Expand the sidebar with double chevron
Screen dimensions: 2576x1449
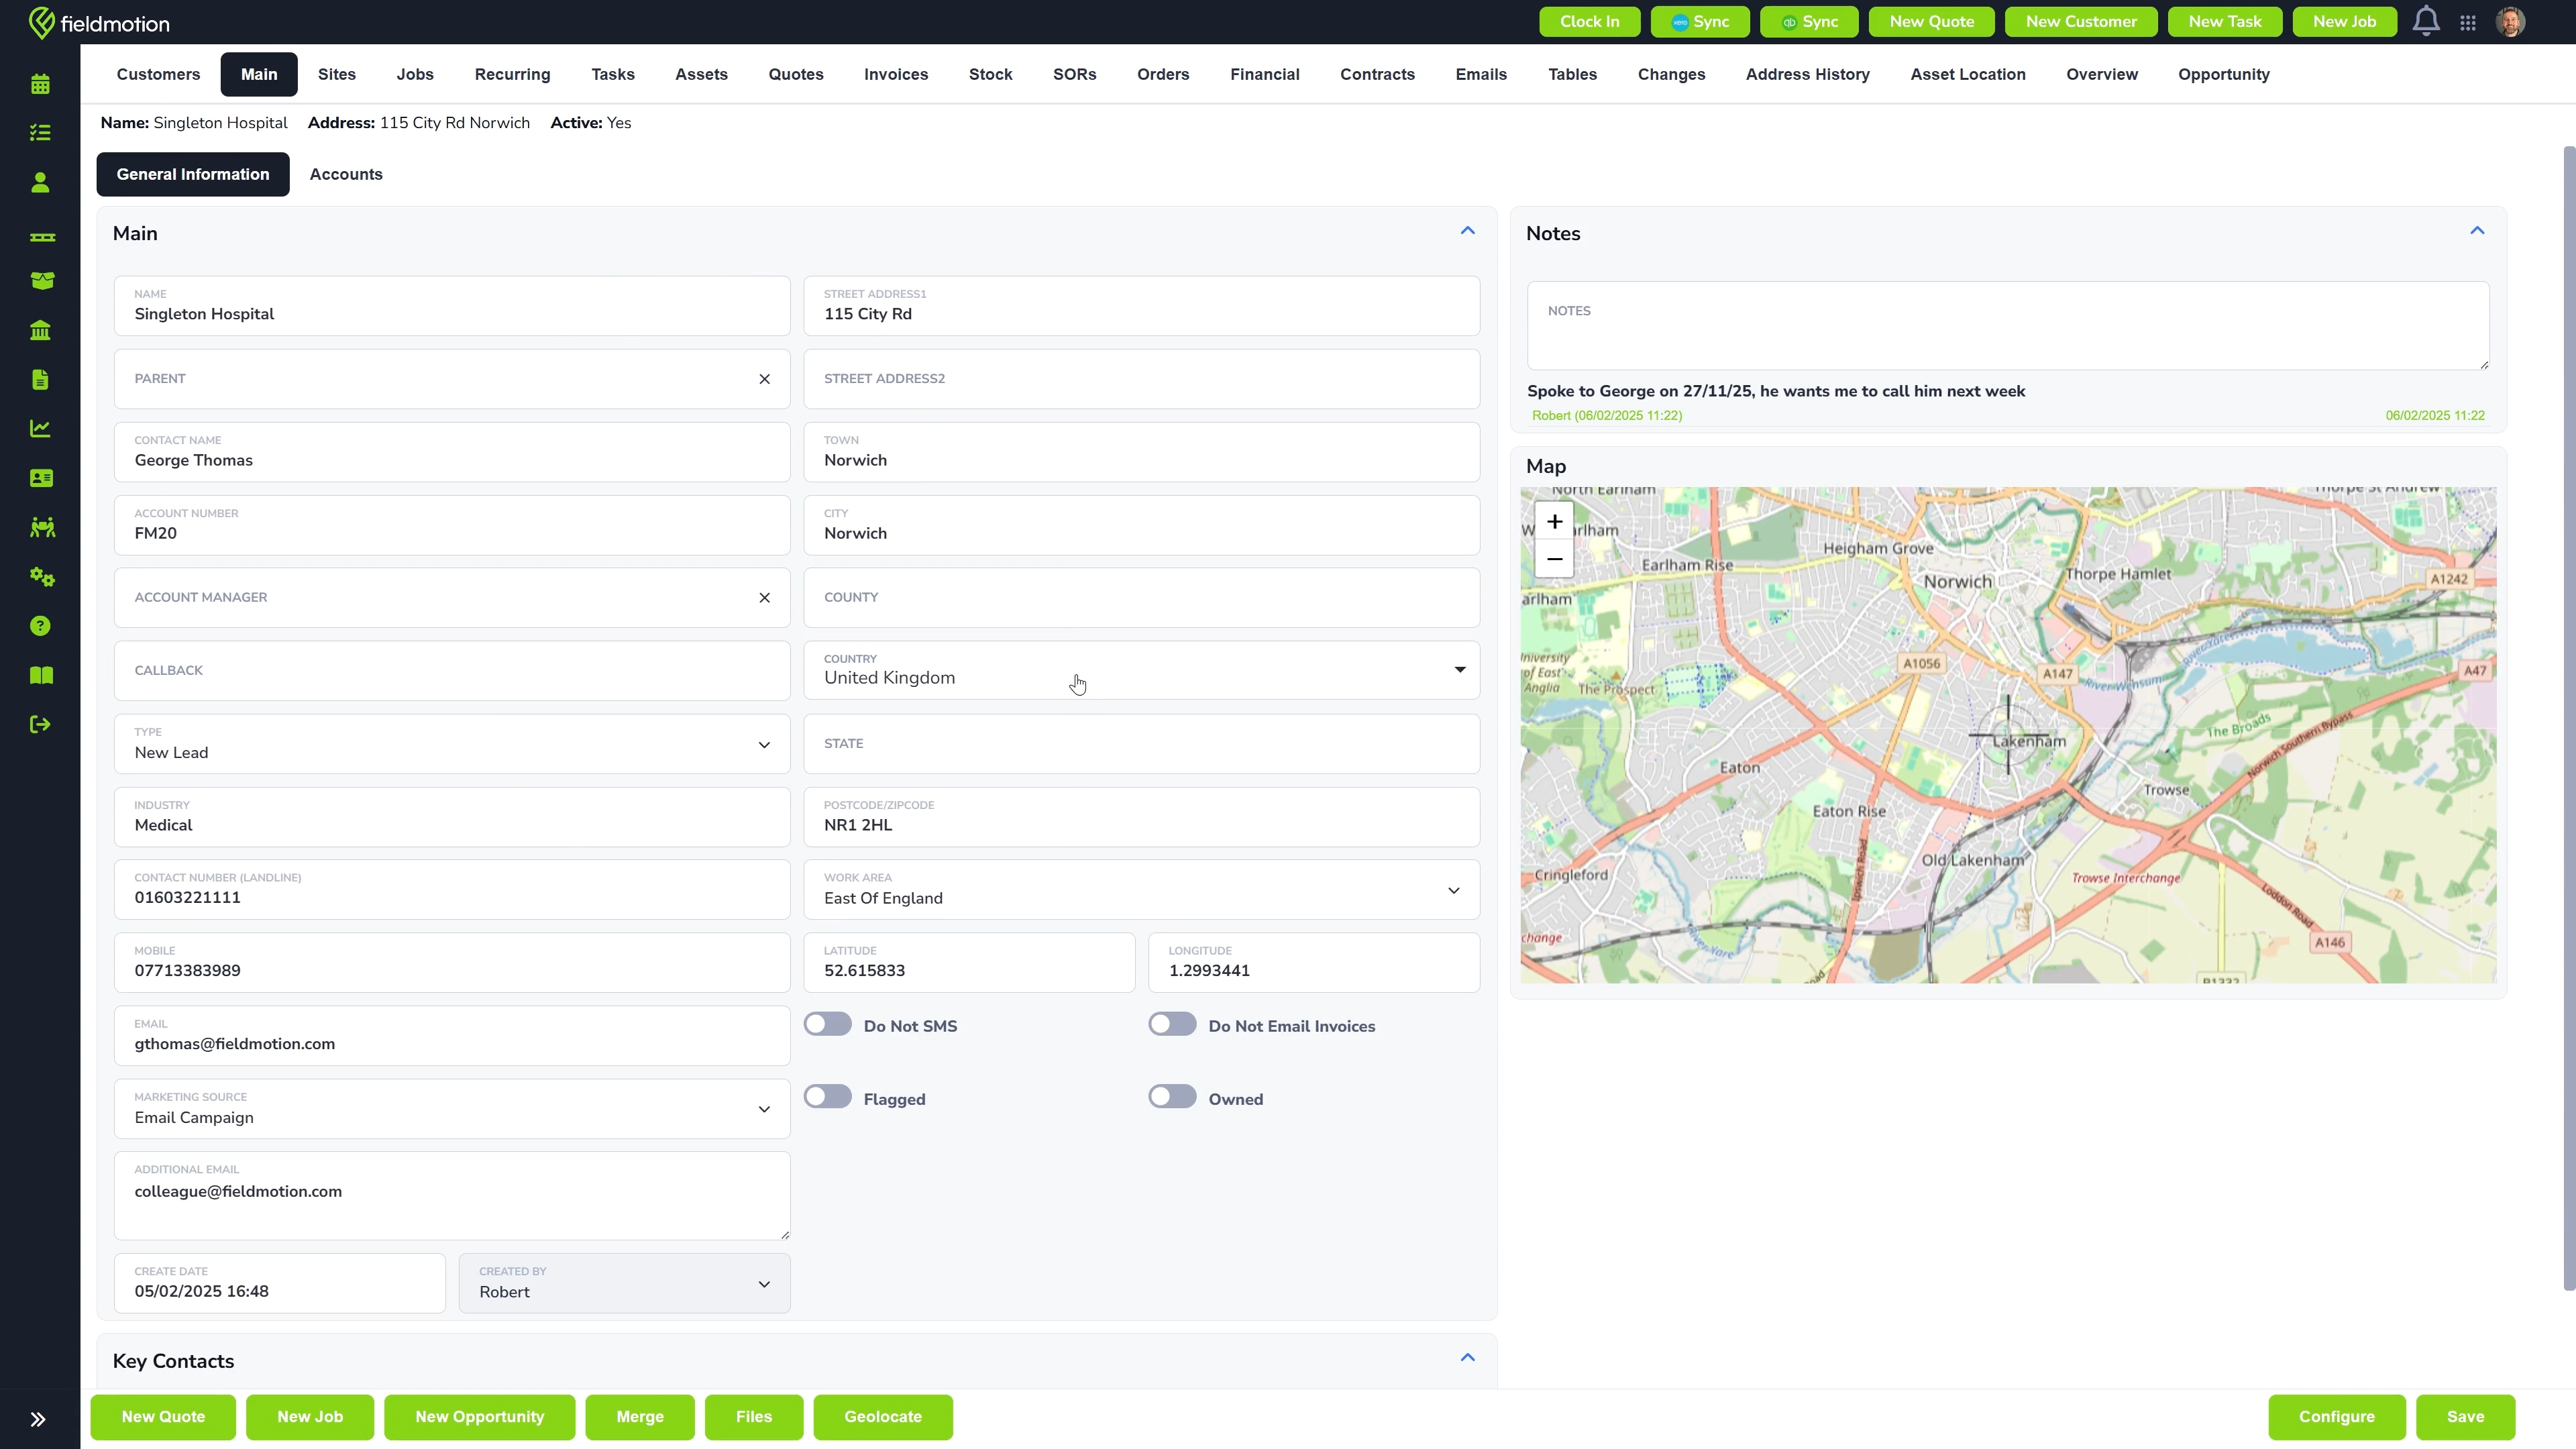pyautogui.click(x=38, y=1419)
